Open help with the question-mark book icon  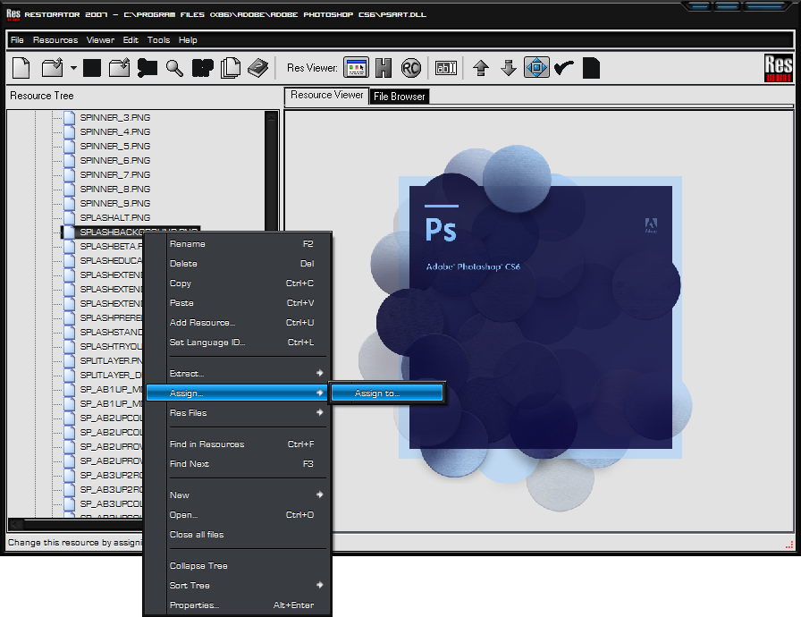click(x=258, y=68)
